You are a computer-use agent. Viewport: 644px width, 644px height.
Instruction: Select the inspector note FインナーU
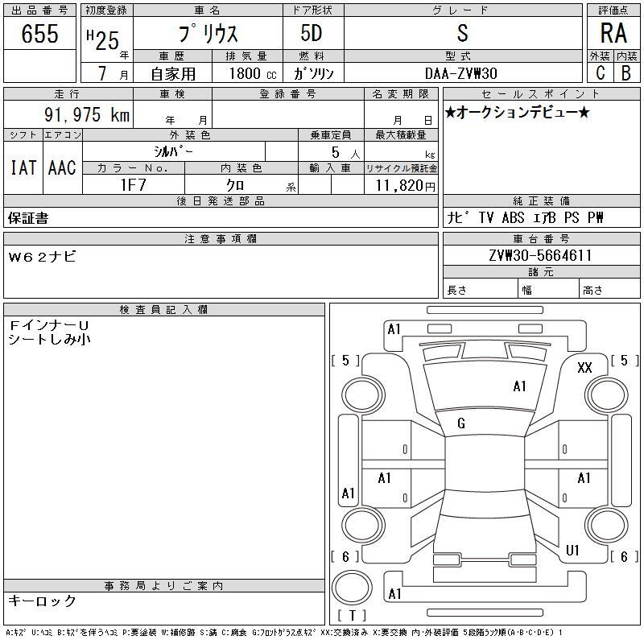[x=48, y=326]
